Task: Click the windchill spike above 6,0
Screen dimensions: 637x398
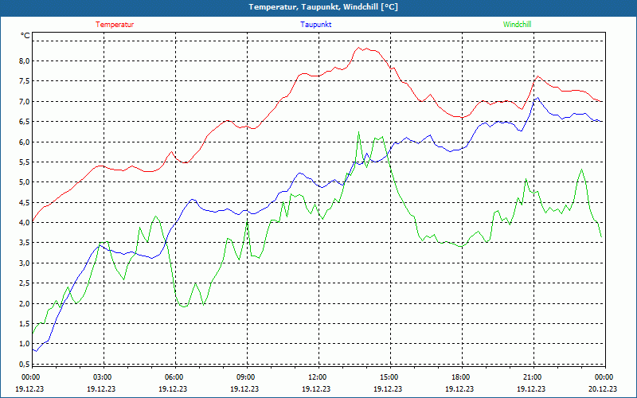Action: (358, 132)
